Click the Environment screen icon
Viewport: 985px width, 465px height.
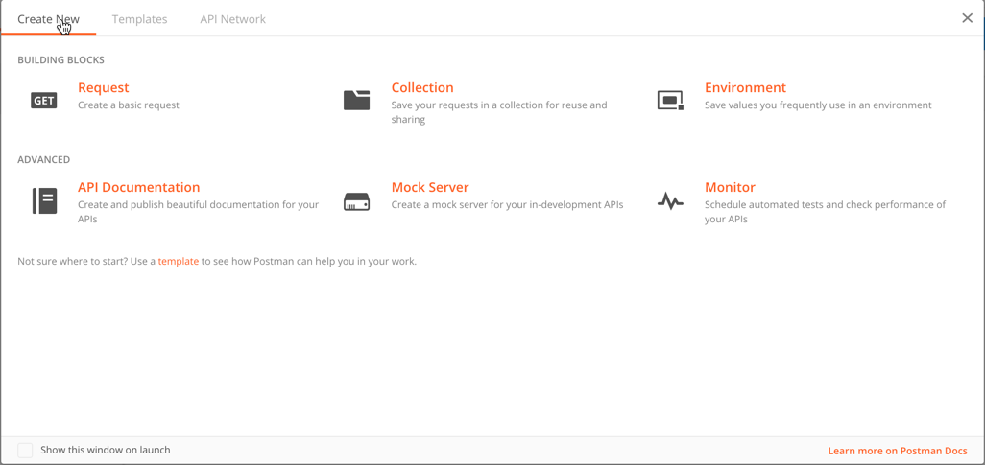(x=670, y=101)
